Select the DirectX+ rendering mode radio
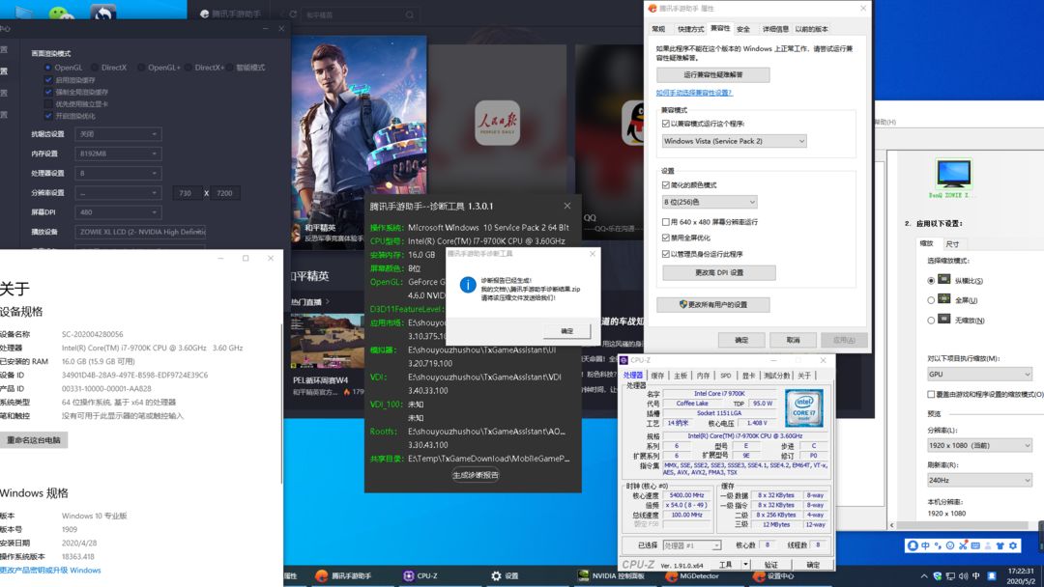The width and height of the screenshot is (1044, 587). tap(188, 68)
